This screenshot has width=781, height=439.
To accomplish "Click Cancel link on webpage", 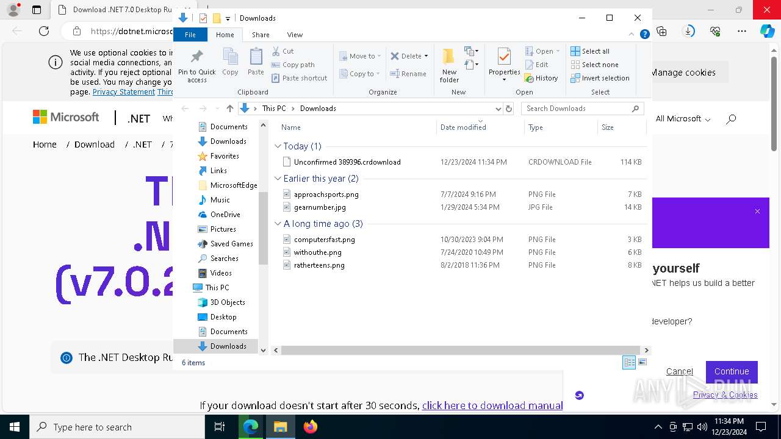I will click(x=679, y=371).
